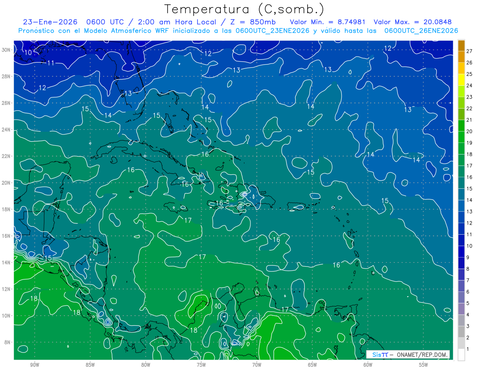Click the white swatch below scale value 1
The height and width of the screenshot is (370, 480).
click(461, 355)
